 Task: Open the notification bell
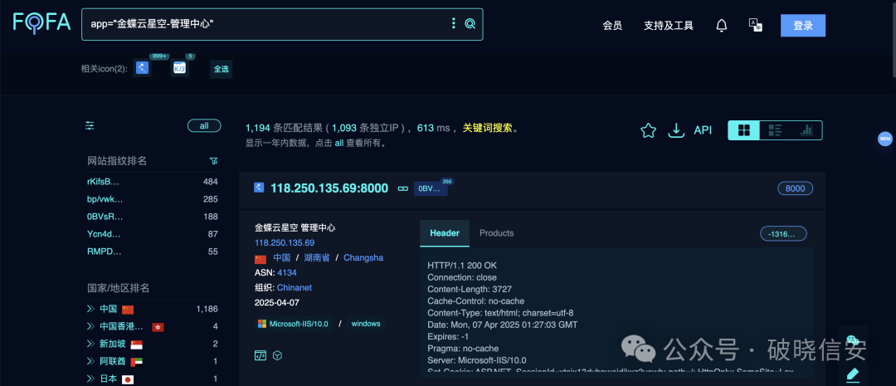(x=722, y=25)
